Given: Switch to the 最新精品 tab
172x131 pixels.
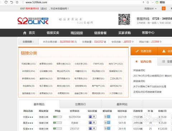Looking at the screenshot, I should [x=39, y=104].
